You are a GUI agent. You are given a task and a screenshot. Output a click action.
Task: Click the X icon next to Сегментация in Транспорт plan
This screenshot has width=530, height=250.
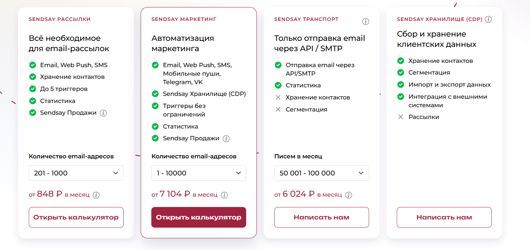pos(278,109)
